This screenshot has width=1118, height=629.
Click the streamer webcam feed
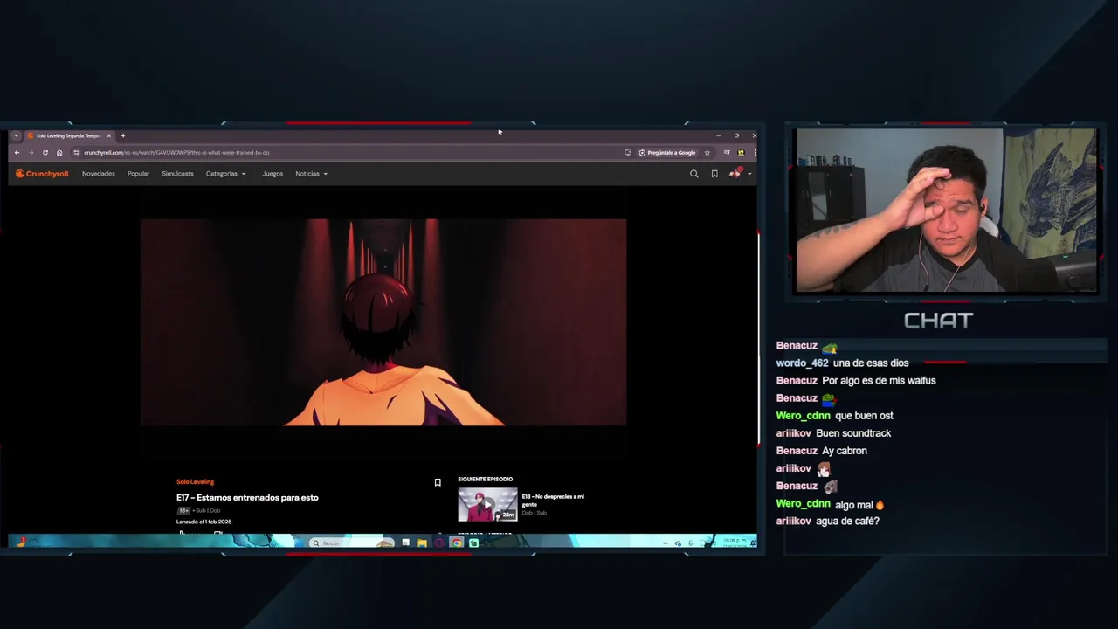click(x=946, y=211)
